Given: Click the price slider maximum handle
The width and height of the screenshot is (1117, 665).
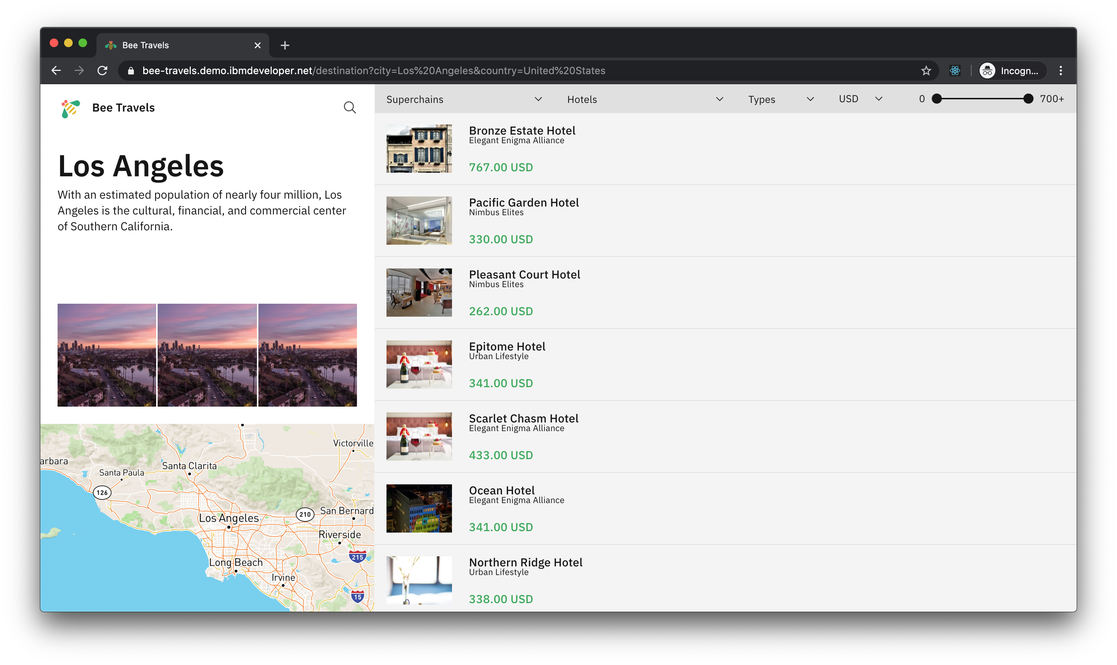Looking at the screenshot, I should point(1028,99).
